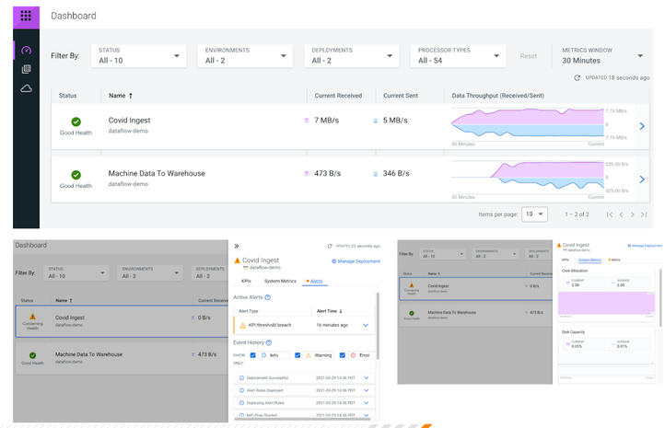Open the catalog icon in sidebar

26,69
